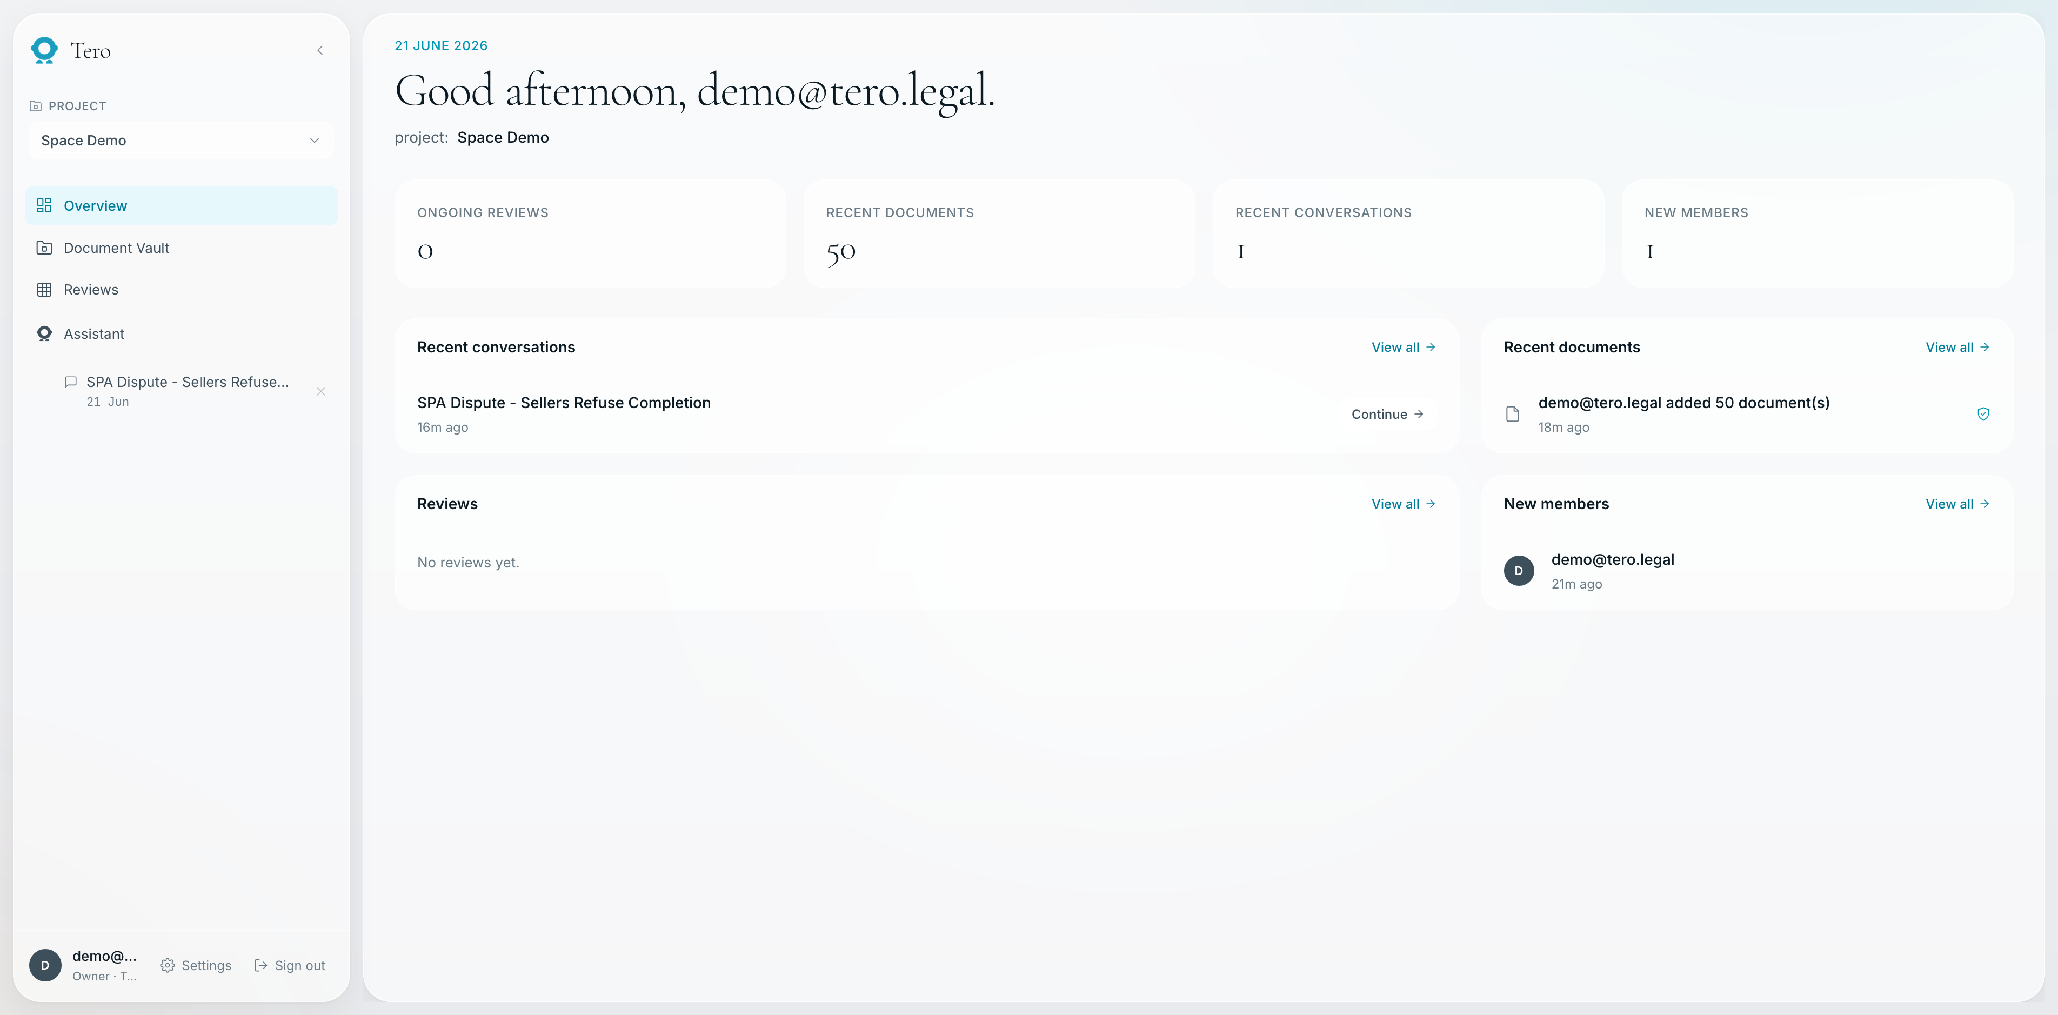2058x1015 pixels.
Task: Open the Recent Conversations stat card
Action: (1408, 233)
